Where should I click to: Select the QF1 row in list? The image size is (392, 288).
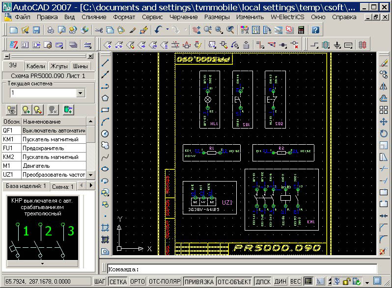[x=44, y=131]
